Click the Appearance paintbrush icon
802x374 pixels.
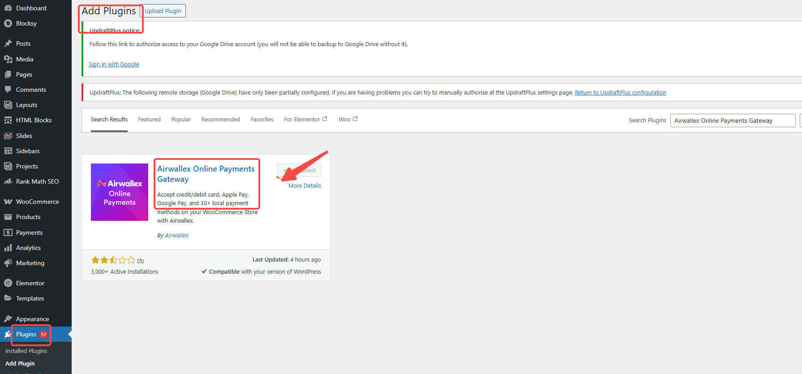pyautogui.click(x=8, y=319)
